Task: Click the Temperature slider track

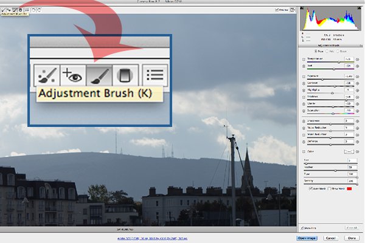Action: (330, 62)
